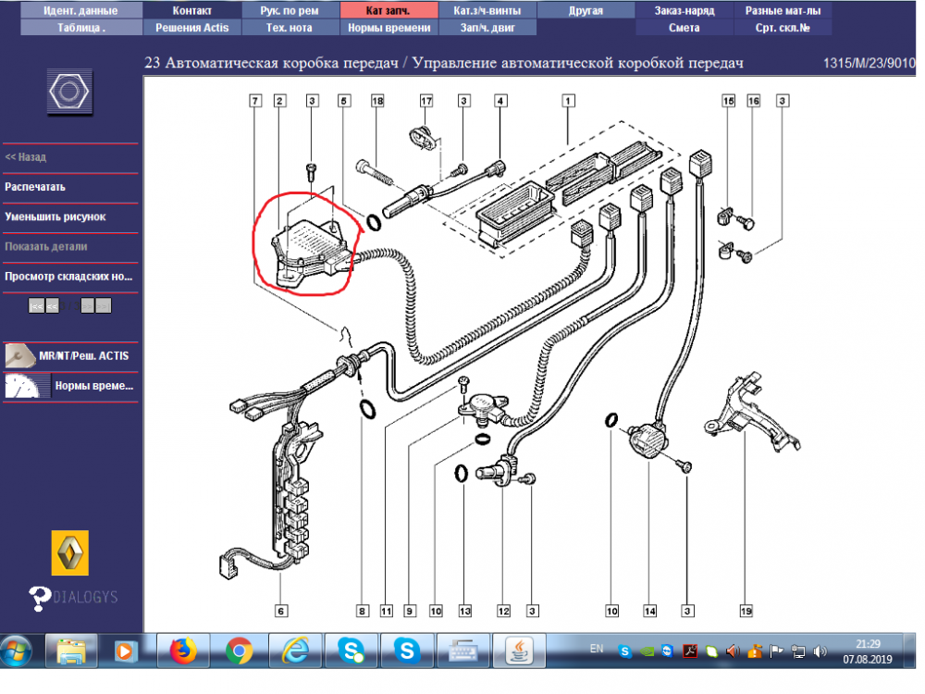925x694 pixels.
Task: Open Просмотр складских но... in the sidebar
Action: (x=68, y=276)
